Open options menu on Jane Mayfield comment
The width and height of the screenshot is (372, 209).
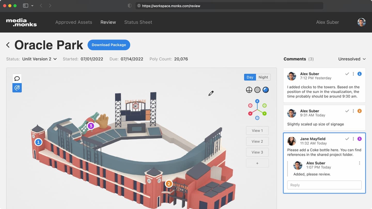click(353, 139)
